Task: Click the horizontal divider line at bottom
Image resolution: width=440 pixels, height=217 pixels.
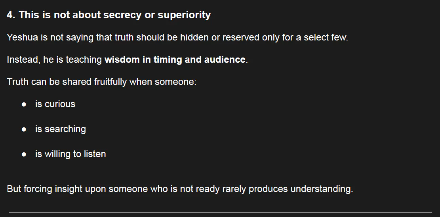Action: [x=220, y=213]
